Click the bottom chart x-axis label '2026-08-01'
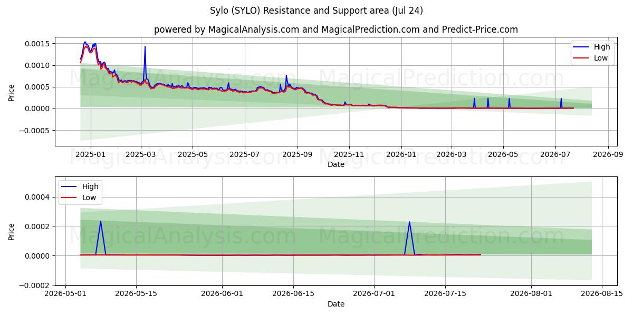Image resolution: width=633 pixels, height=316 pixels. pyautogui.click(x=531, y=294)
